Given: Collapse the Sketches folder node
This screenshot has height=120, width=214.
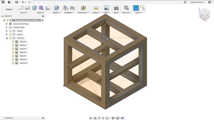Looking at the screenshot, I should coord(6,38).
